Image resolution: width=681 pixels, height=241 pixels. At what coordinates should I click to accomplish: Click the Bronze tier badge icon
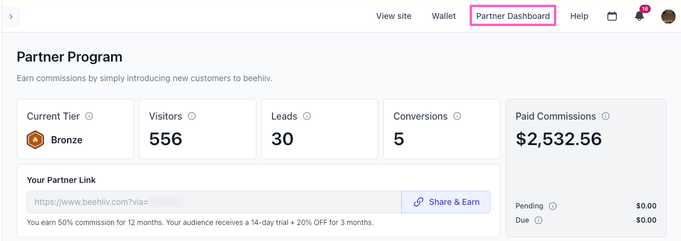36,140
